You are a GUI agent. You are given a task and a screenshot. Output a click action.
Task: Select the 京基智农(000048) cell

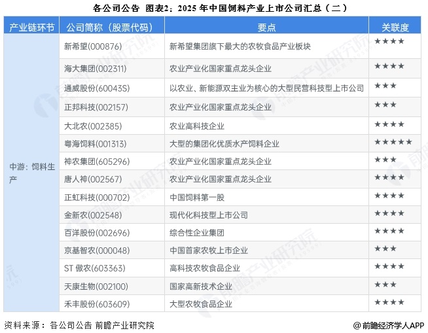tap(112, 251)
